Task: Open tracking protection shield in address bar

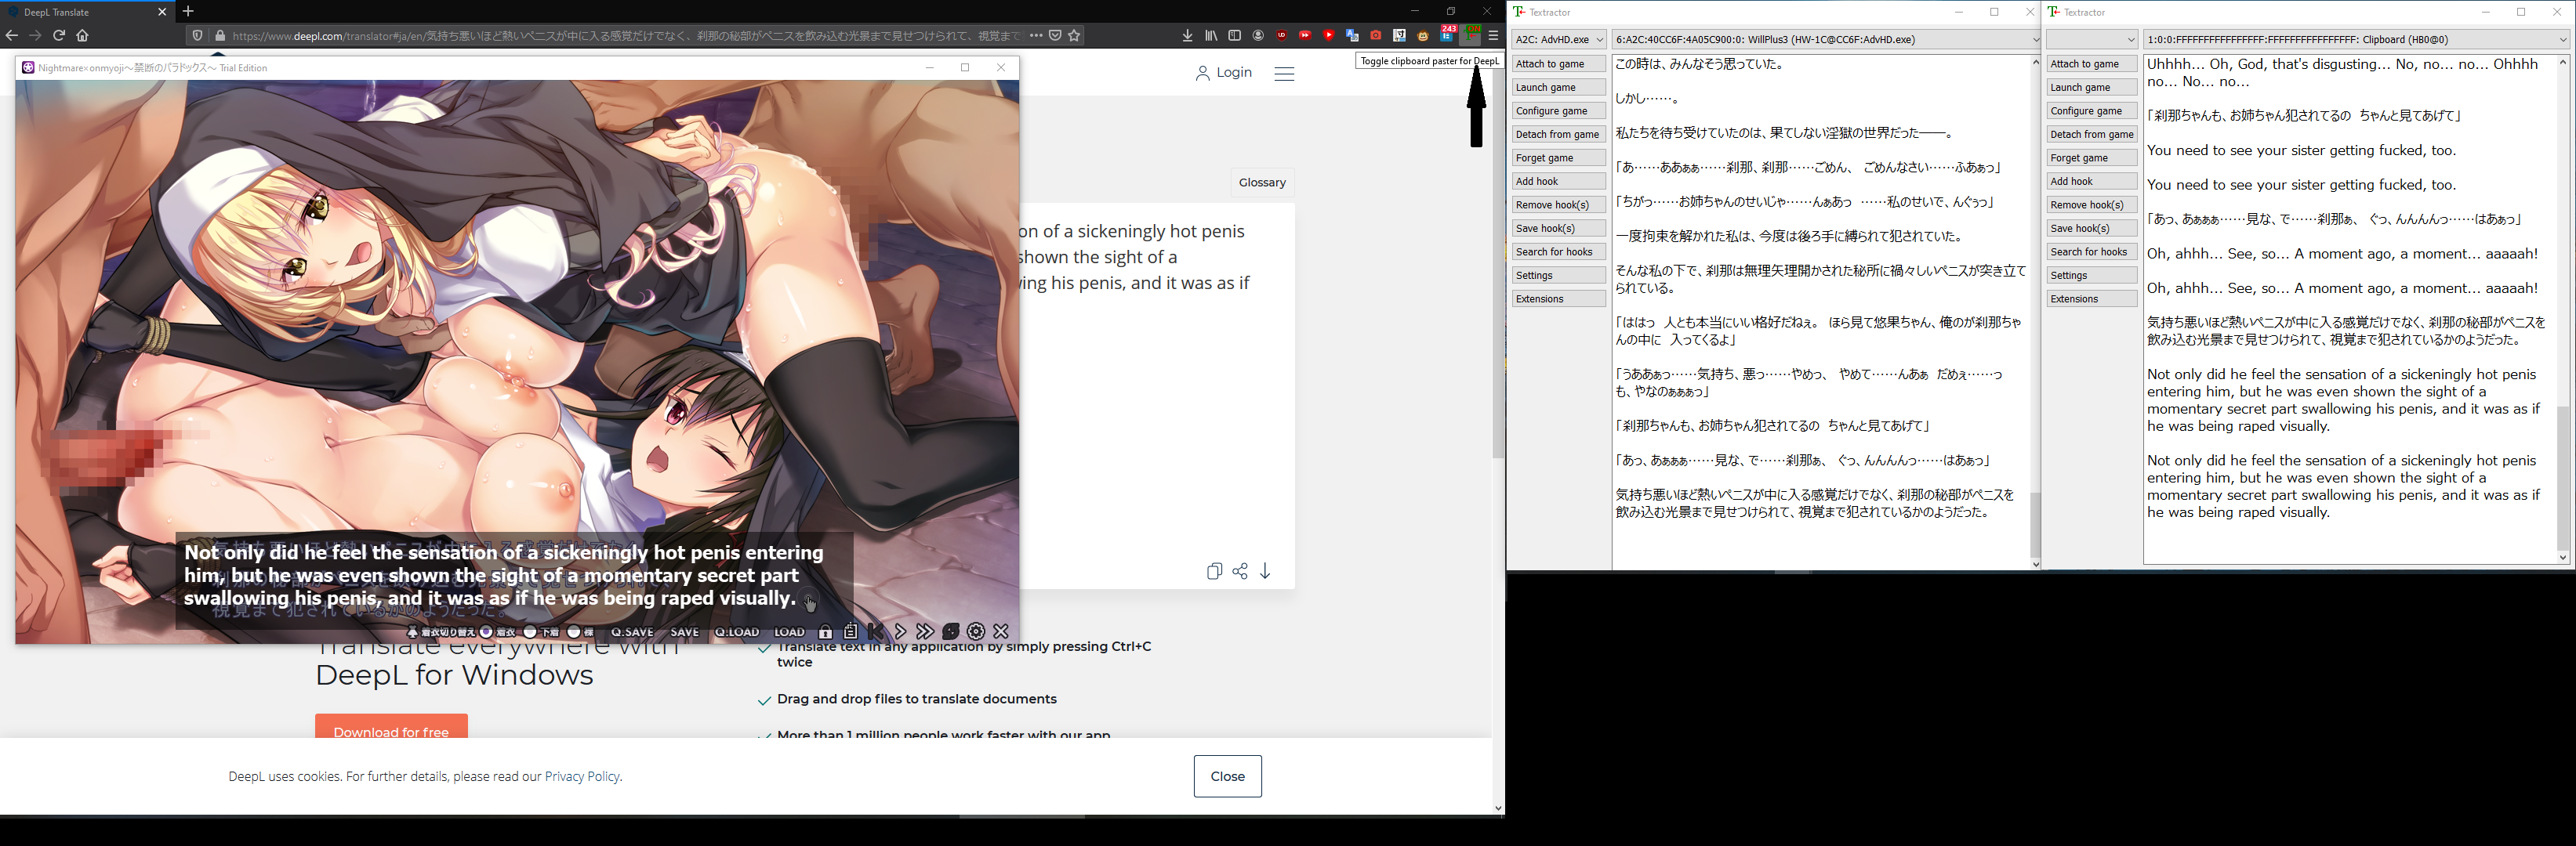Action: click(x=198, y=35)
